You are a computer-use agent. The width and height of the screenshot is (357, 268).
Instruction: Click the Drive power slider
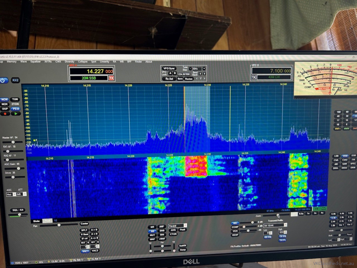(15, 177)
